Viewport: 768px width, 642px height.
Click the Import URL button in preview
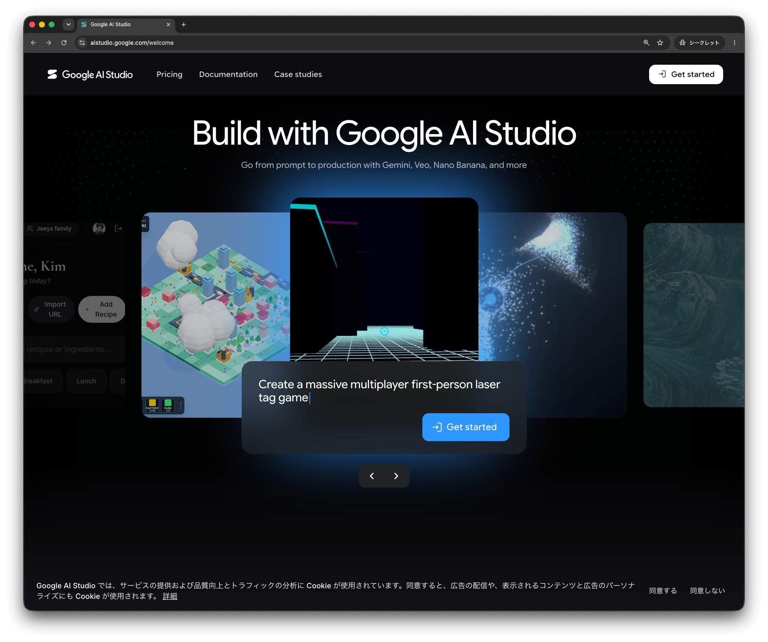(x=51, y=309)
